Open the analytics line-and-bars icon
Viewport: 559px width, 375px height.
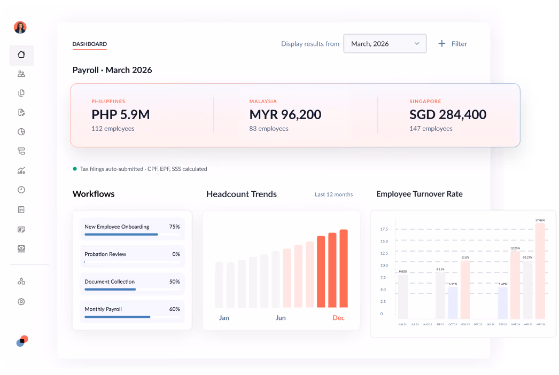click(21, 170)
